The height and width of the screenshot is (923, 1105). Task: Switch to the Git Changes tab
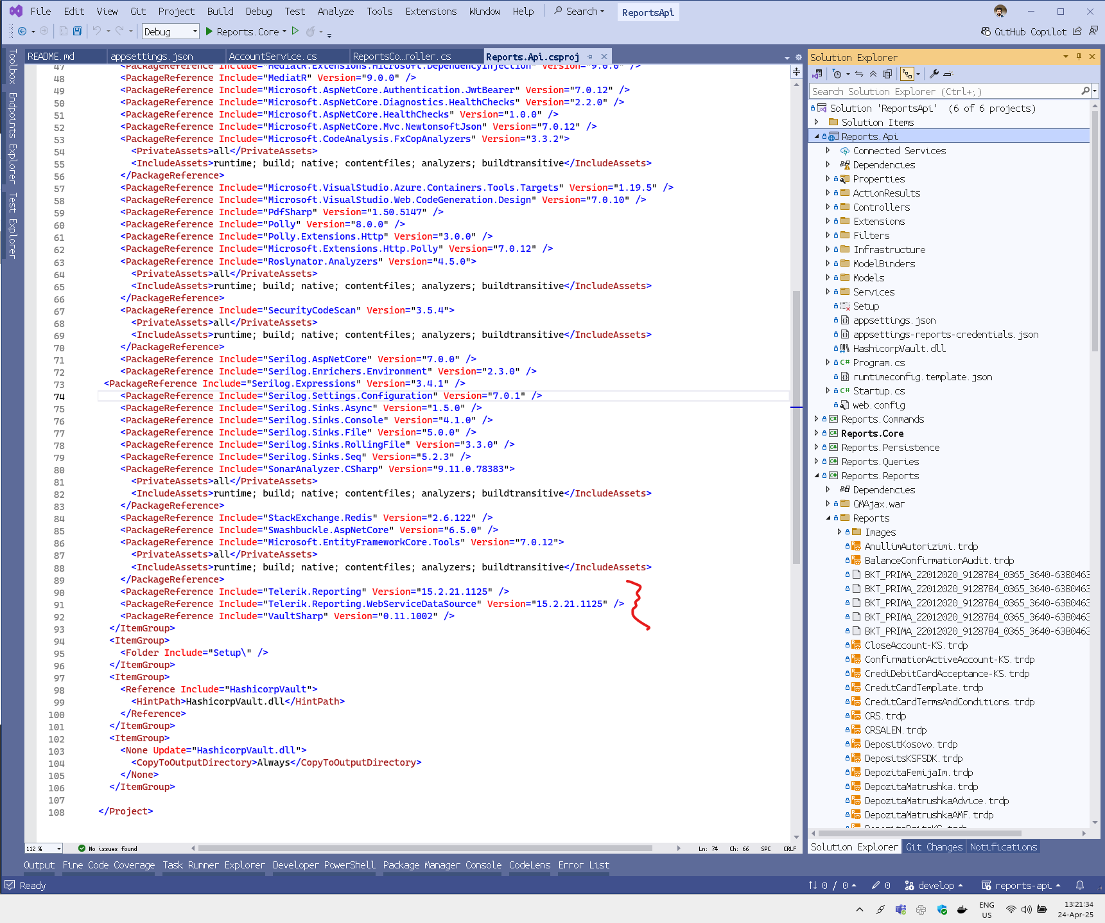934,847
